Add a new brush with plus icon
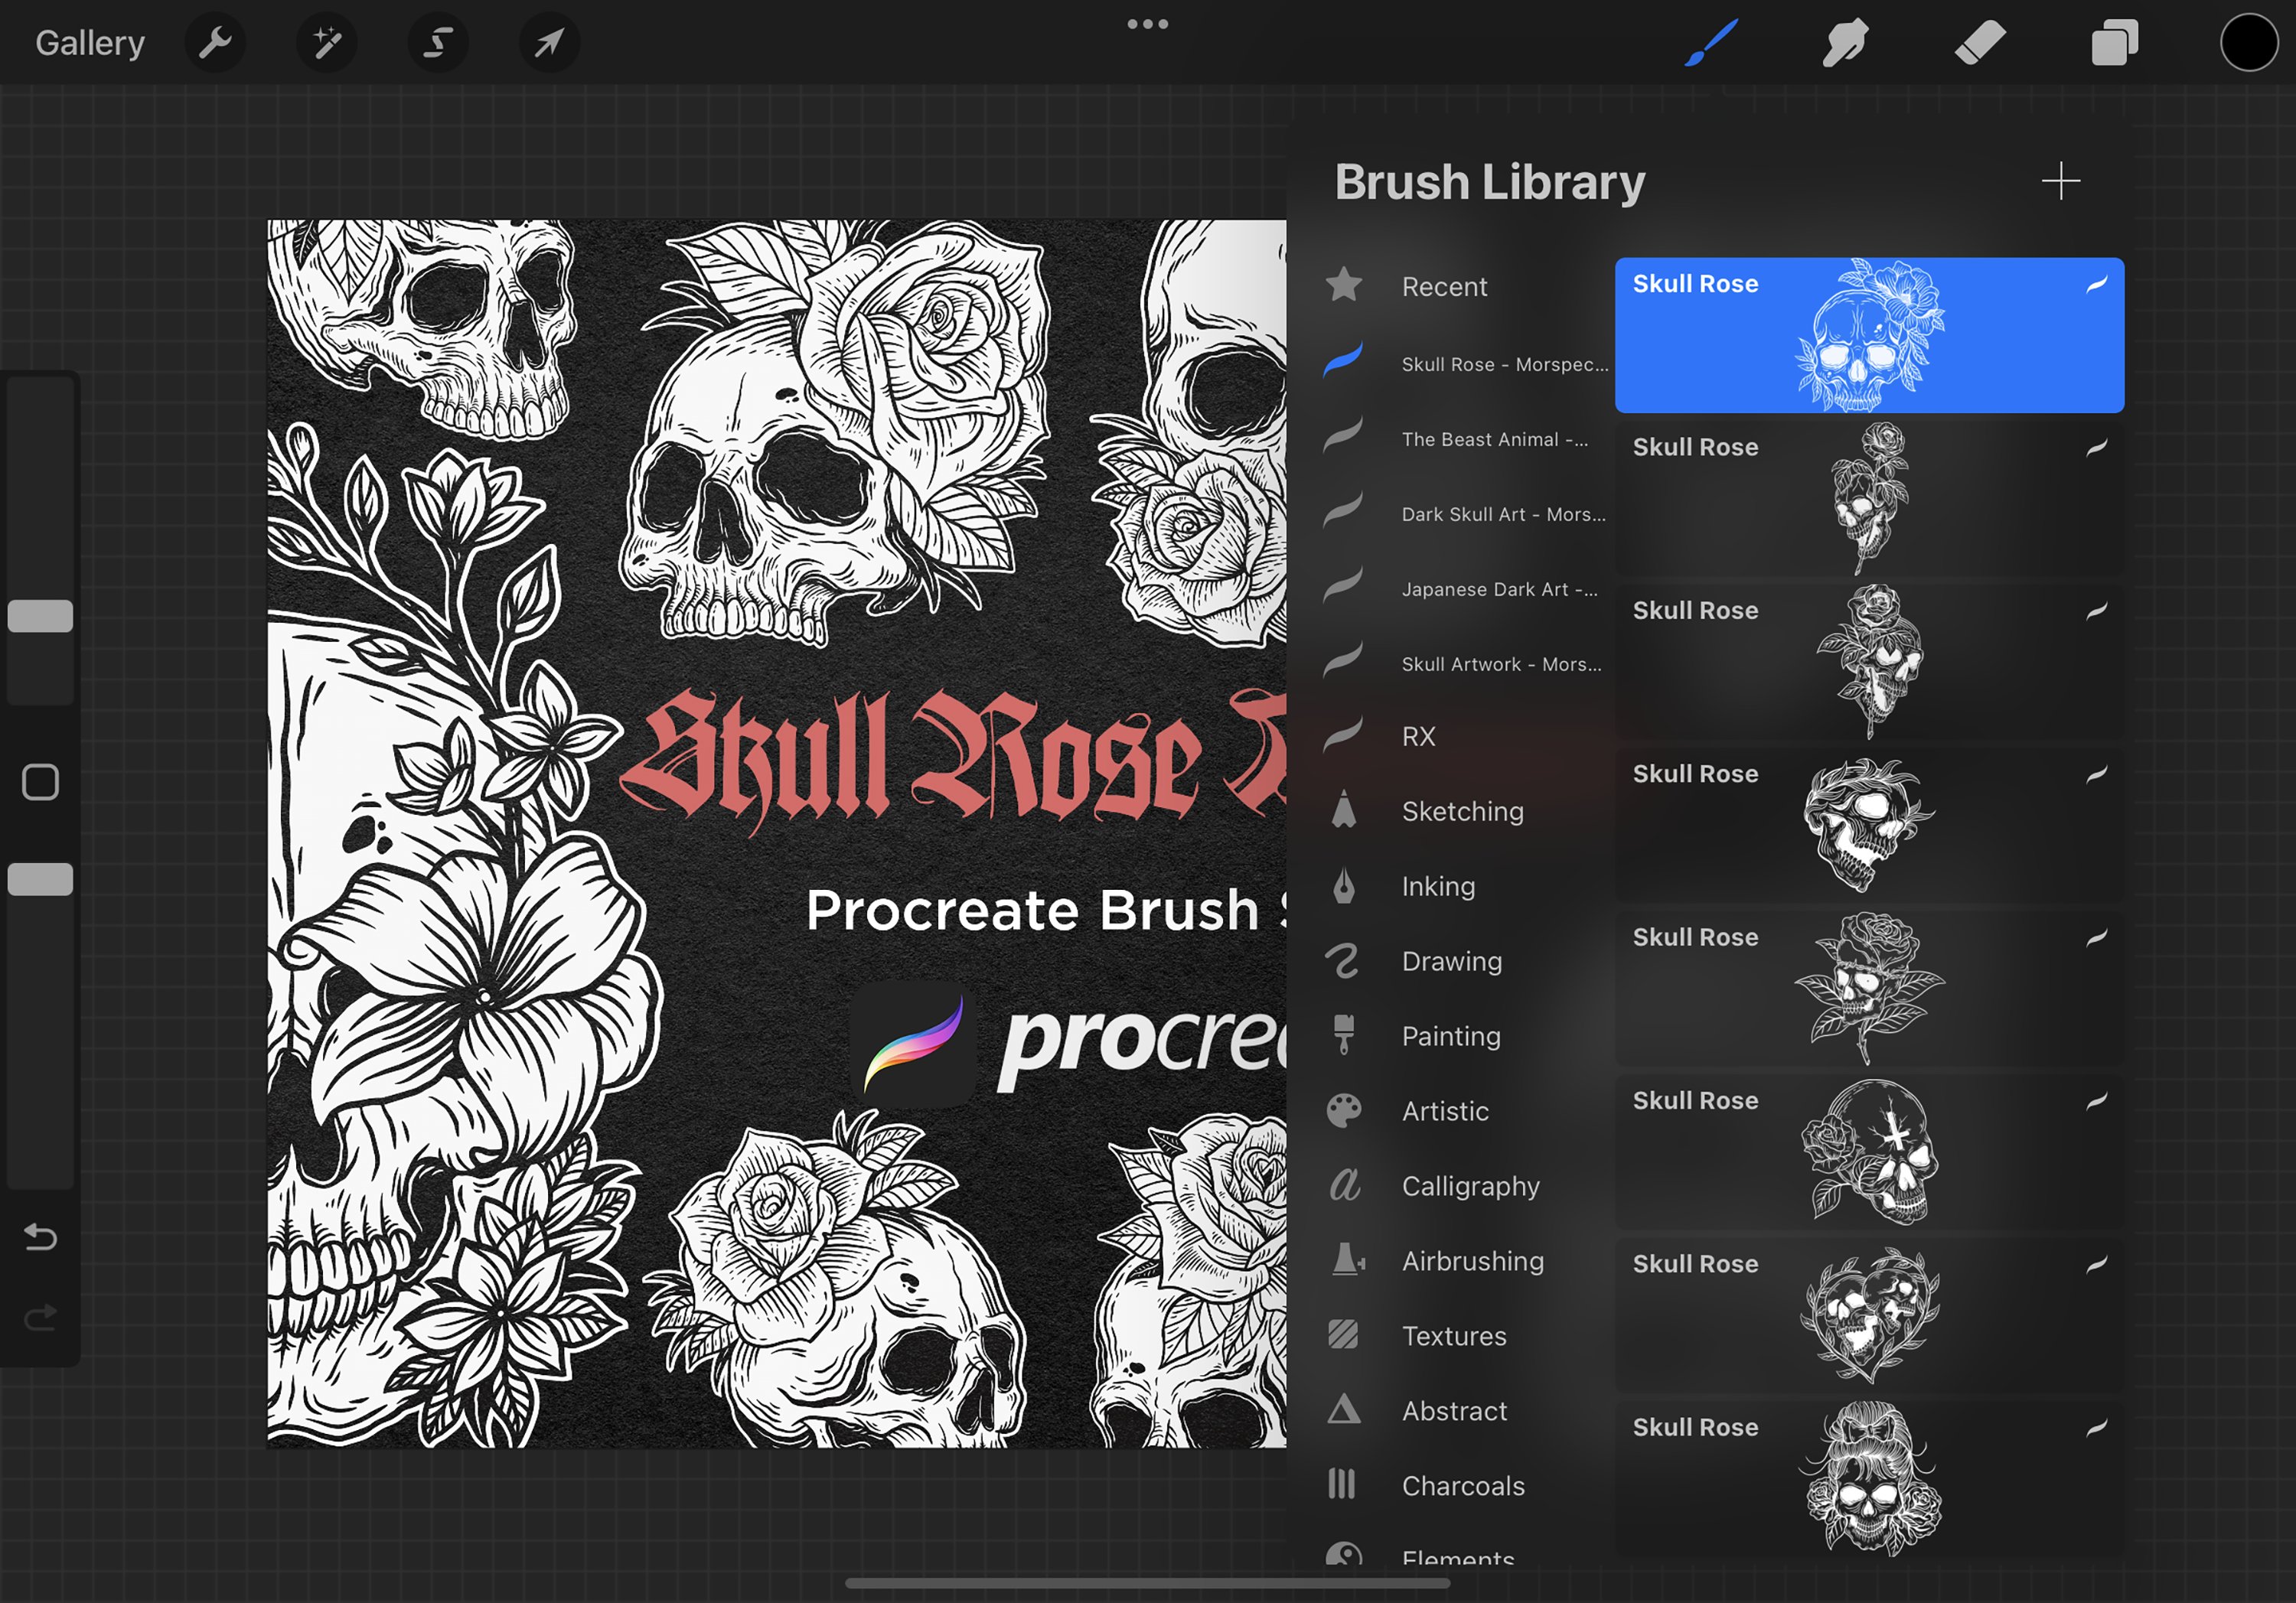This screenshot has height=1603, width=2296. click(2060, 181)
